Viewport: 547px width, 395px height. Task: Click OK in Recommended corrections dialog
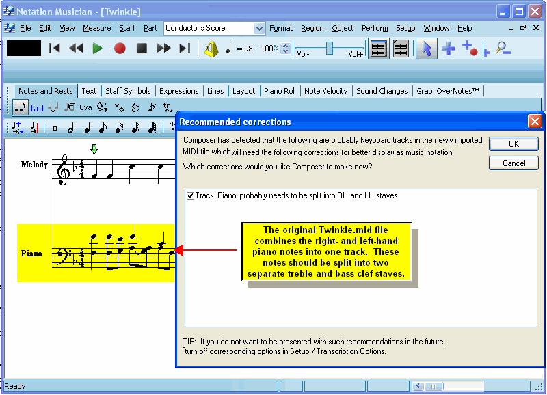[513, 144]
